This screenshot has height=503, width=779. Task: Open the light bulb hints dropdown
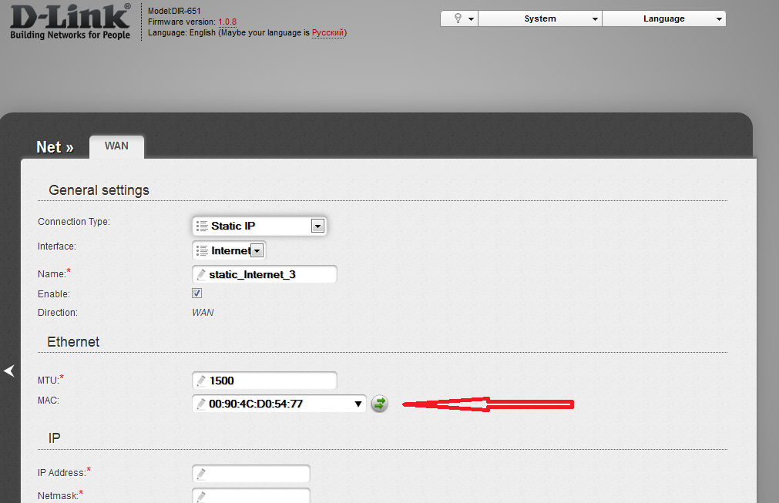[459, 18]
